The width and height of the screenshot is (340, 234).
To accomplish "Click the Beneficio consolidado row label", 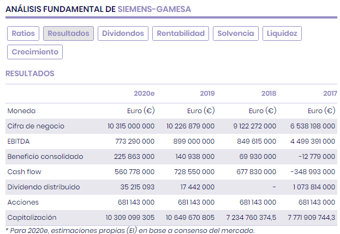I will coord(45,157).
